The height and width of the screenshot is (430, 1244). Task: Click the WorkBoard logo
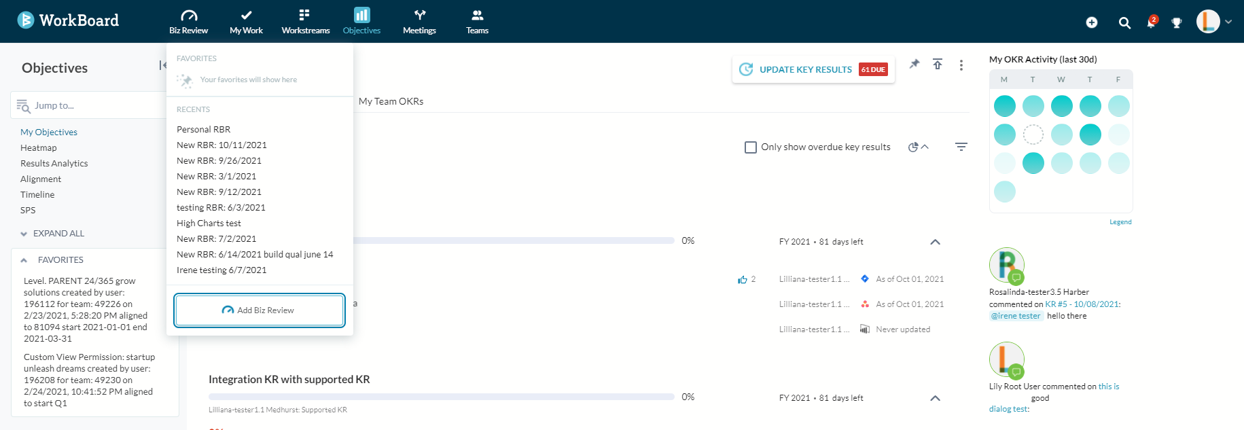pos(68,20)
